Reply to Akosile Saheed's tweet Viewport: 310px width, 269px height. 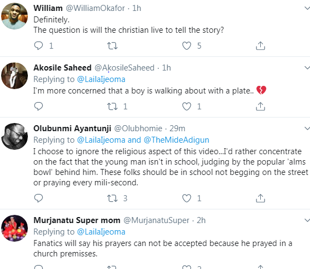tap(38, 106)
